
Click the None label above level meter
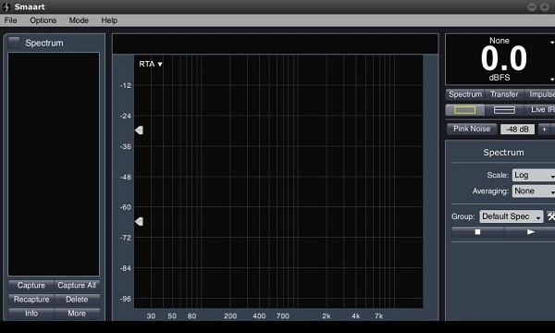tap(499, 41)
